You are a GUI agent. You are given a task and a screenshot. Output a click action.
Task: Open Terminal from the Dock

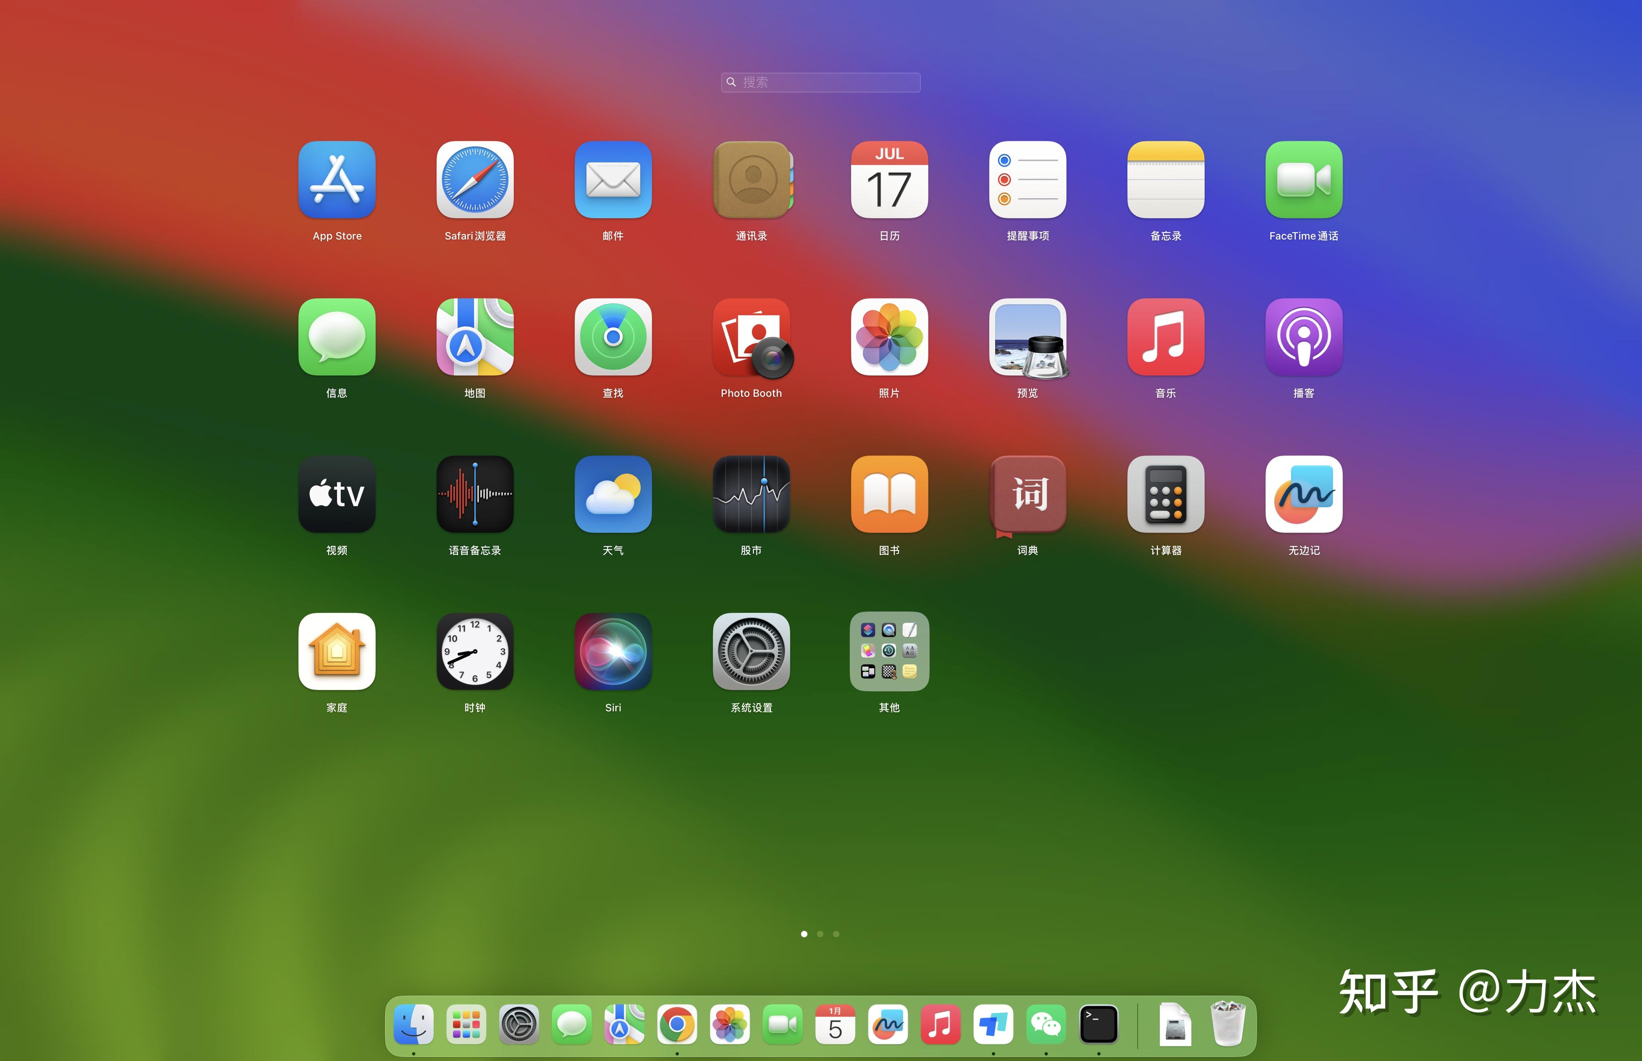[x=1099, y=1025]
